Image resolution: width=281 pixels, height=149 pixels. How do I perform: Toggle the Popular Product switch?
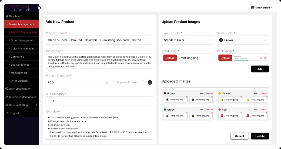(x=148, y=83)
